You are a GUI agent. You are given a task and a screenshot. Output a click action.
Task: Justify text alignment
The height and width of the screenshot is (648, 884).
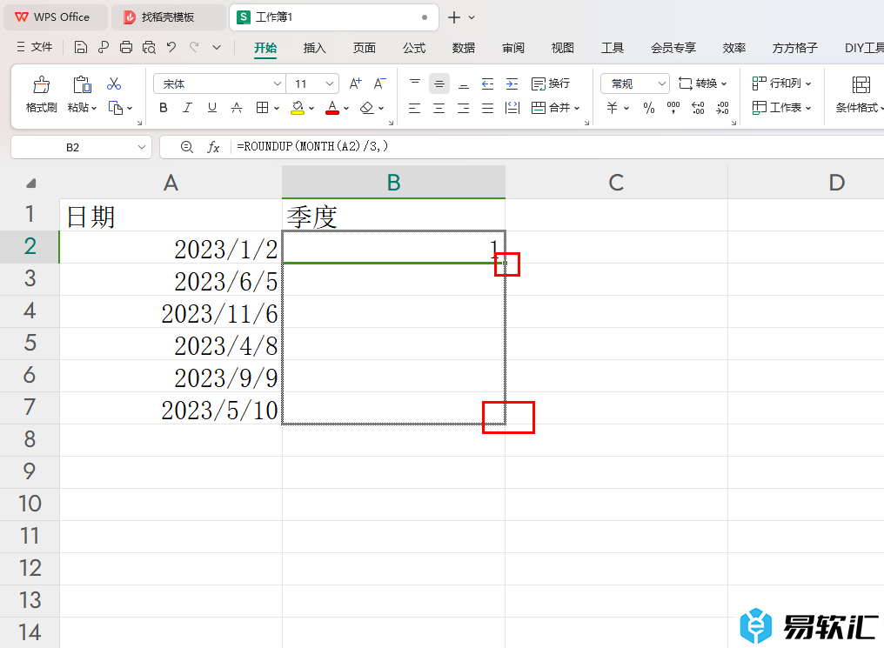pyautogui.click(x=487, y=108)
